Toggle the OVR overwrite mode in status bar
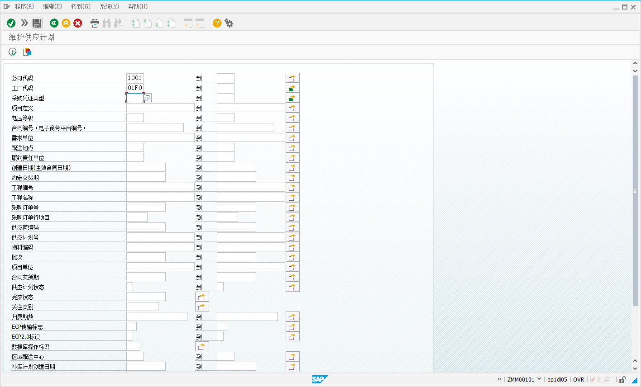The width and height of the screenshot is (641, 387). point(579,379)
